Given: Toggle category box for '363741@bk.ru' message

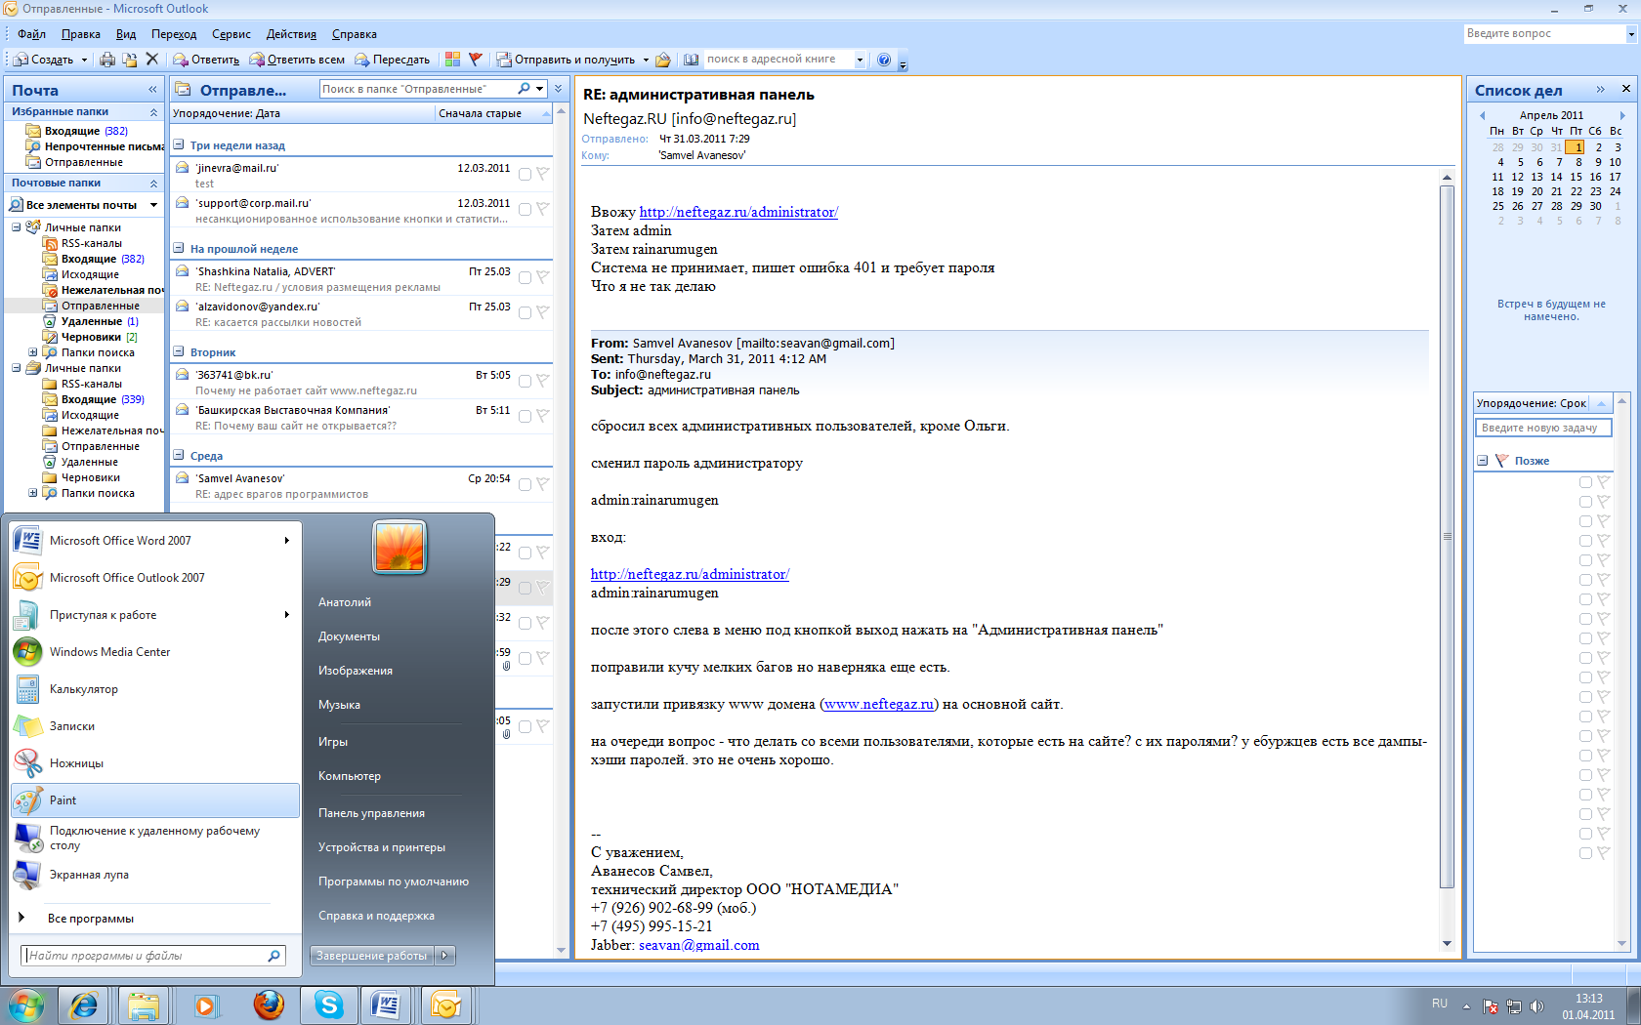Looking at the screenshot, I should 525,381.
